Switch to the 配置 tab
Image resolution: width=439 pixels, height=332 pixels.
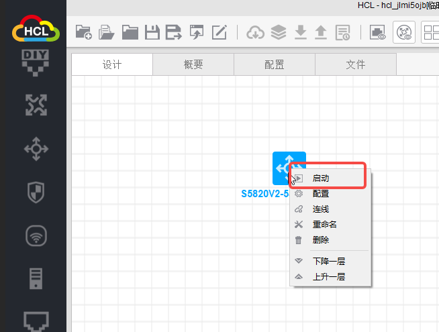point(274,64)
